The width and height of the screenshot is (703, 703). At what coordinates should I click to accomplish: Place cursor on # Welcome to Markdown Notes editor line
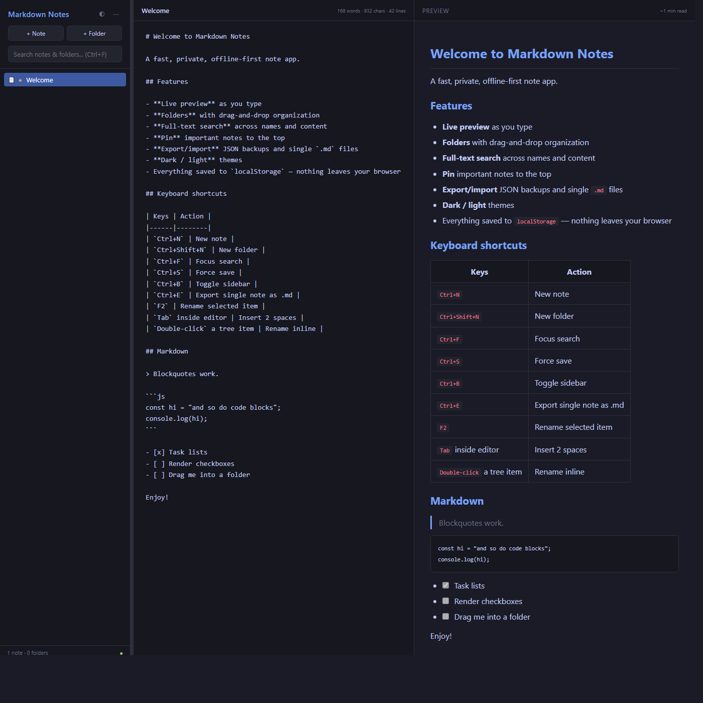pyautogui.click(x=197, y=36)
